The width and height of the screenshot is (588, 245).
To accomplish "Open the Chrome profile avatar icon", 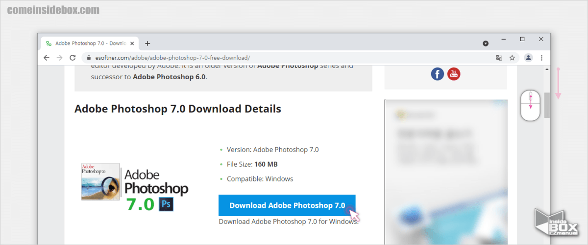I will click(528, 58).
